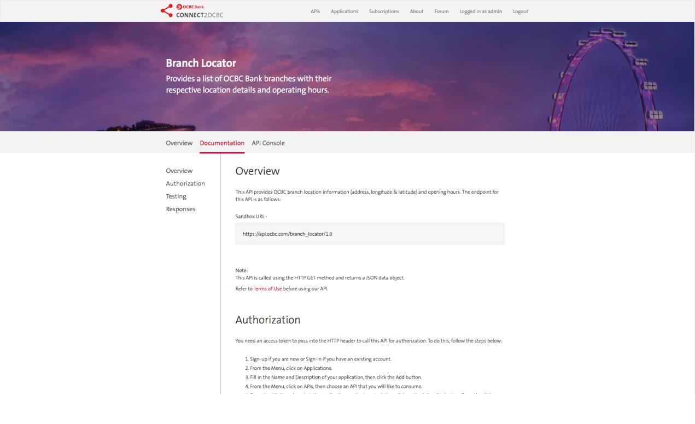
Task: Jump to Overview in the sidebar
Action: [179, 171]
